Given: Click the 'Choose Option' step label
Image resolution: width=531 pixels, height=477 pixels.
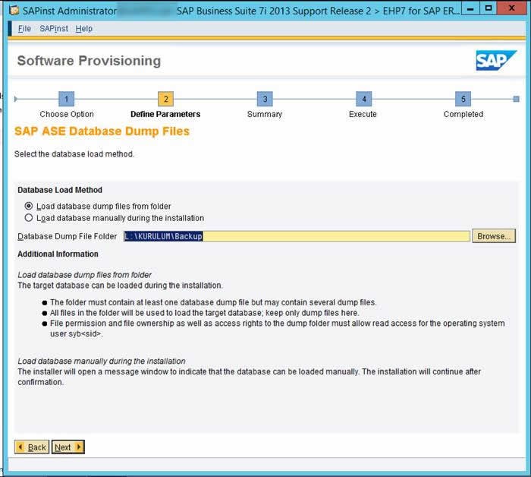Looking at the screenshot, I should [x=67, y=114].
